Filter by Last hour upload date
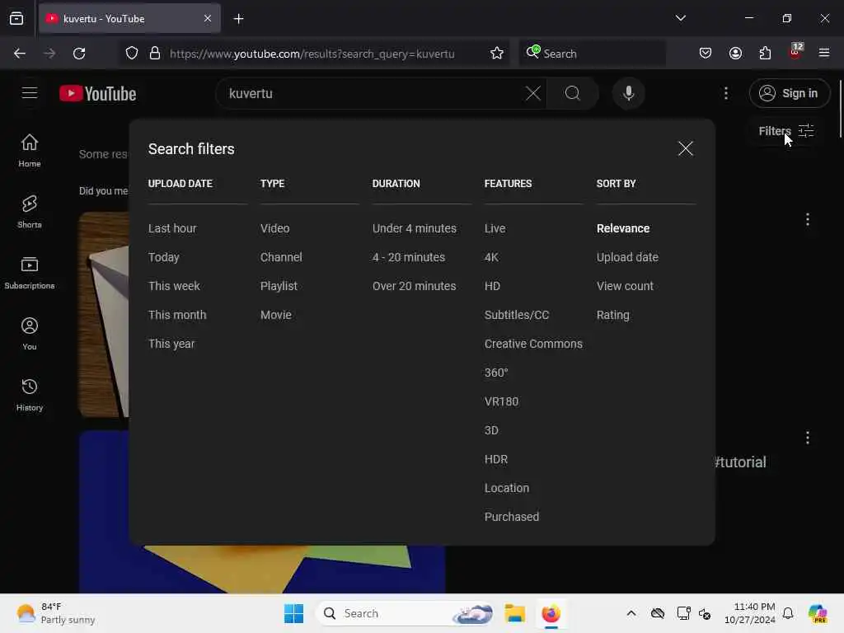Image resolution: width=844 pixels, height=633 pixels. (x=172, y=228)
